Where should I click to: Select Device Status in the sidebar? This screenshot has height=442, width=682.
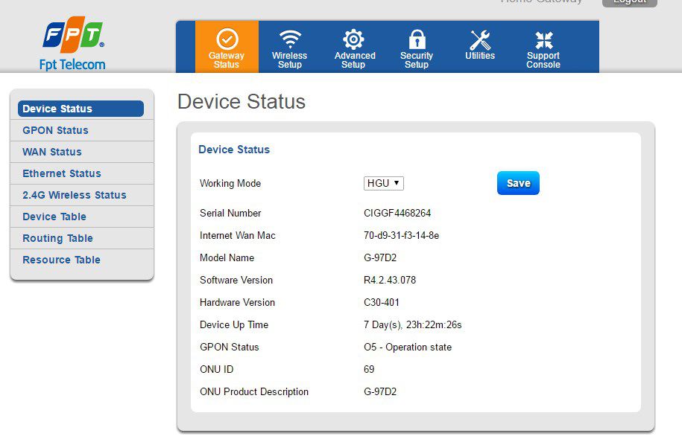(80, 109)
